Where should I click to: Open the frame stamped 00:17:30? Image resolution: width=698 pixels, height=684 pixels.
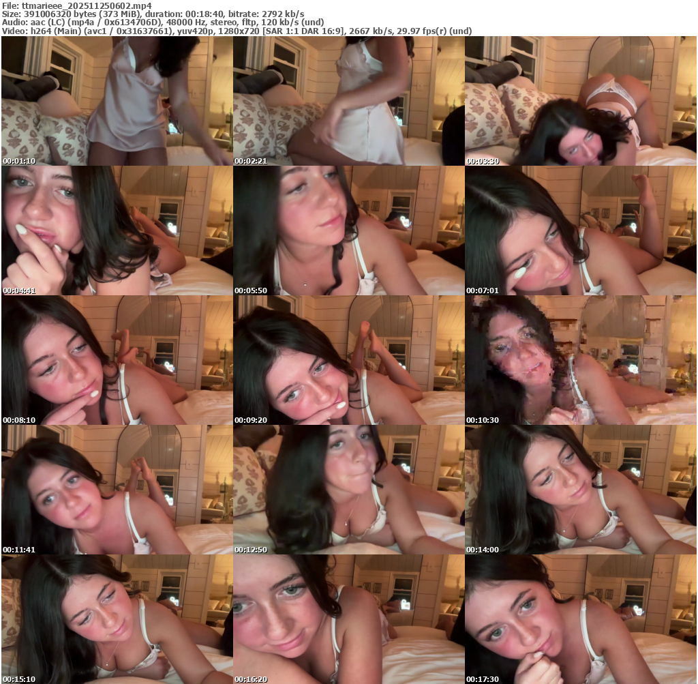point(581,619)
